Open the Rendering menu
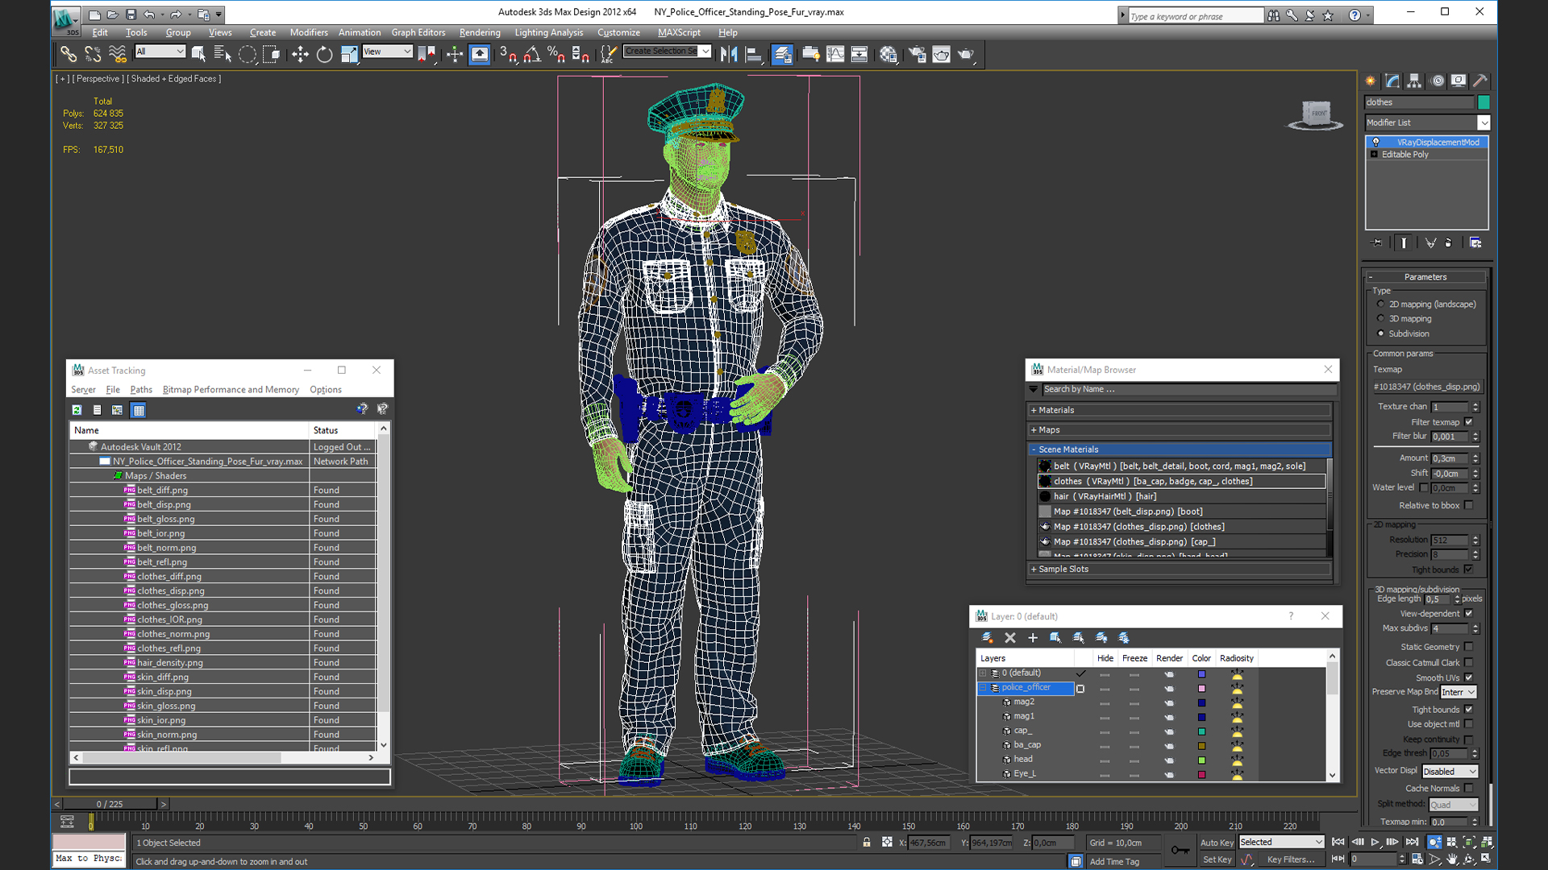 pos(480,32)
